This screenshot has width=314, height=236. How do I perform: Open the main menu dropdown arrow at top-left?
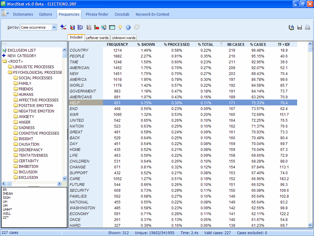pyautogui.click(x=8, y=14)
